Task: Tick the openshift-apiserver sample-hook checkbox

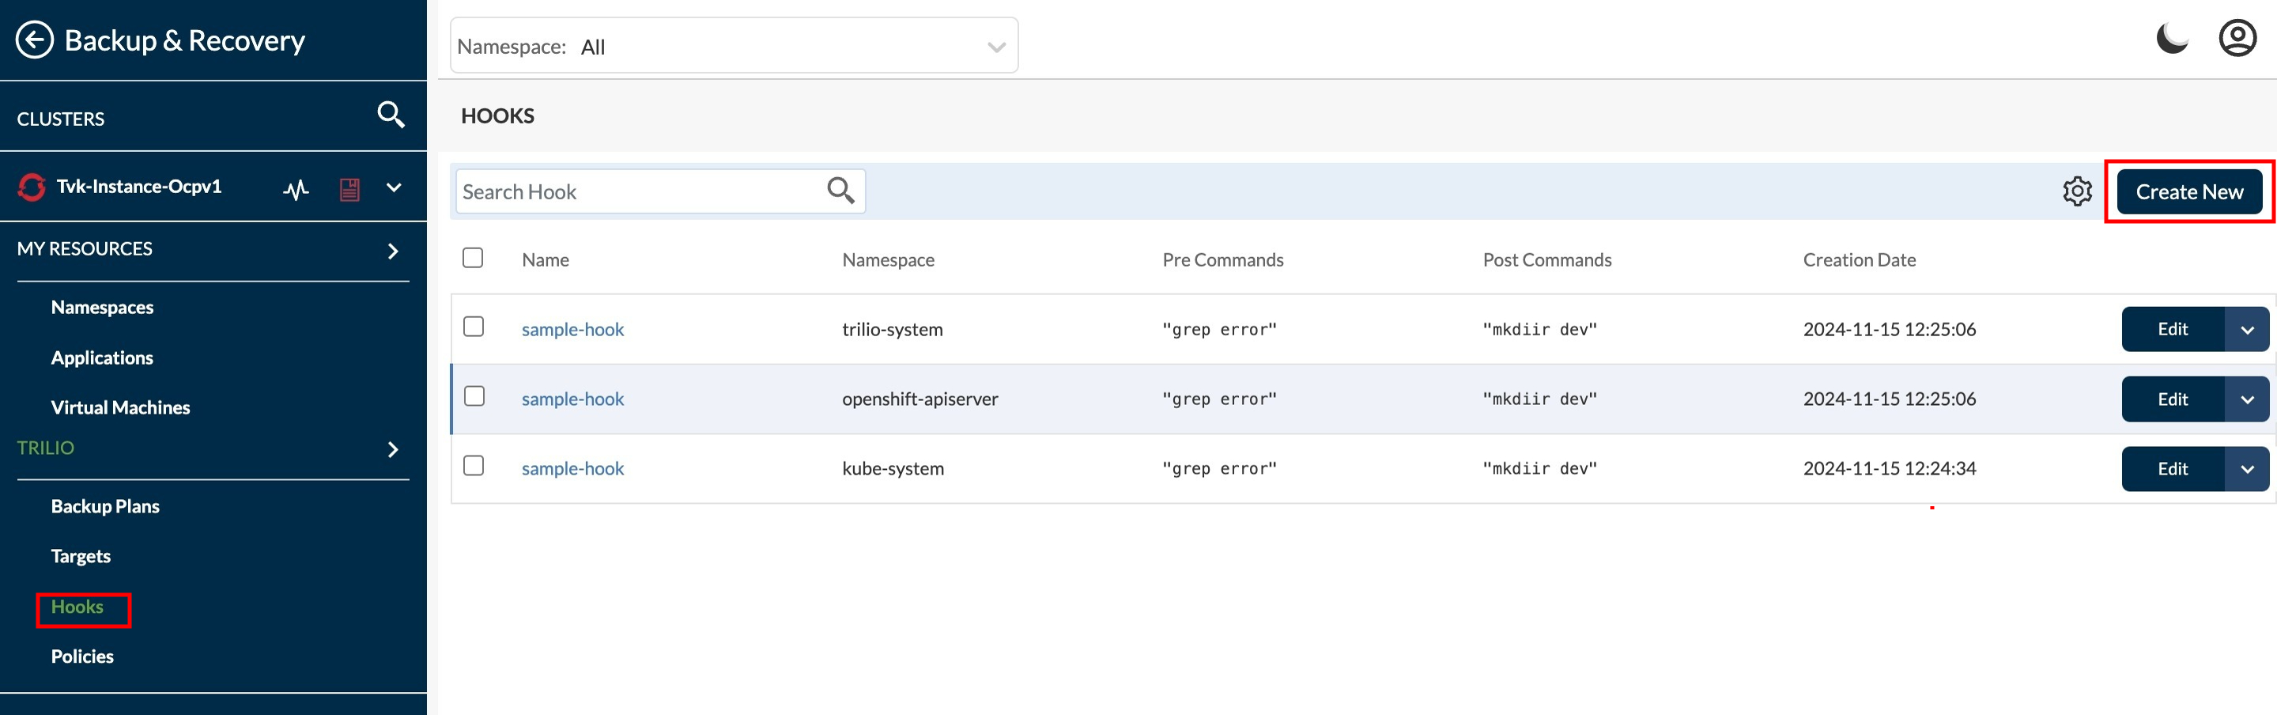Action: (474, 397)
